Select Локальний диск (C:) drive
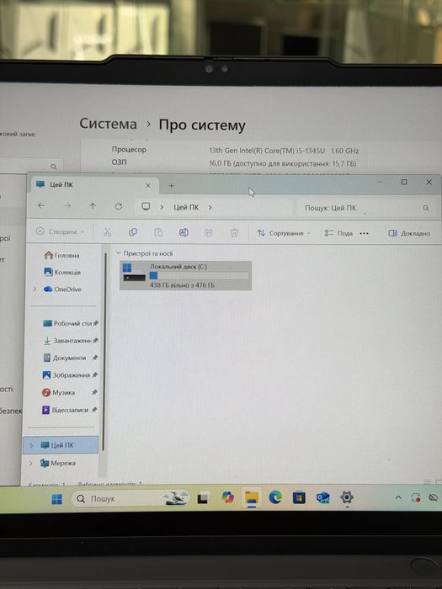The height and width of the screenshot is (589, 442). pos(186,275)
